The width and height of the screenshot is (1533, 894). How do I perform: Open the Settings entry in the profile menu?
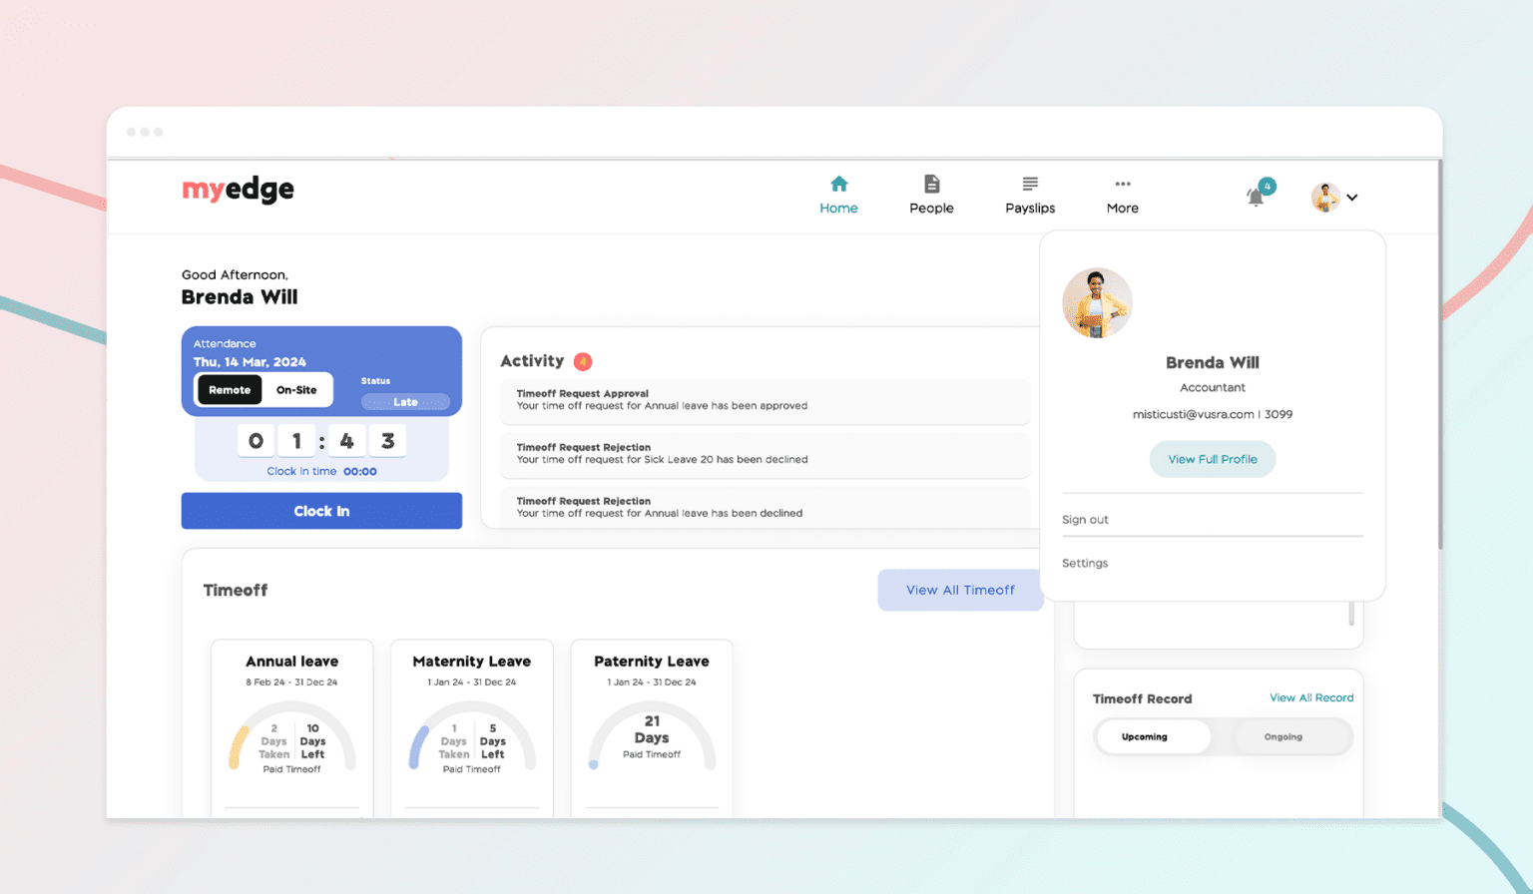(x=1085, y=562)
